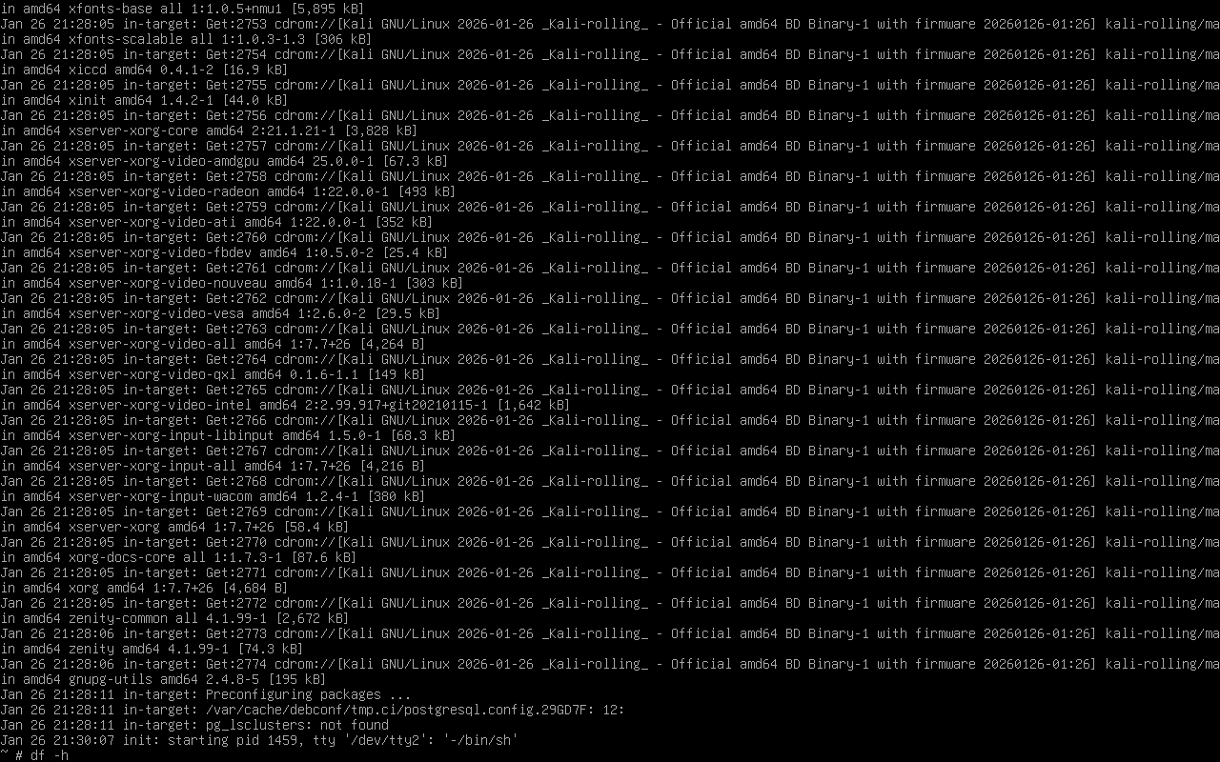Click the 'df -h' command at shell prompt
This screenshot has height=762, width=1220.
(x=50, y=755)
